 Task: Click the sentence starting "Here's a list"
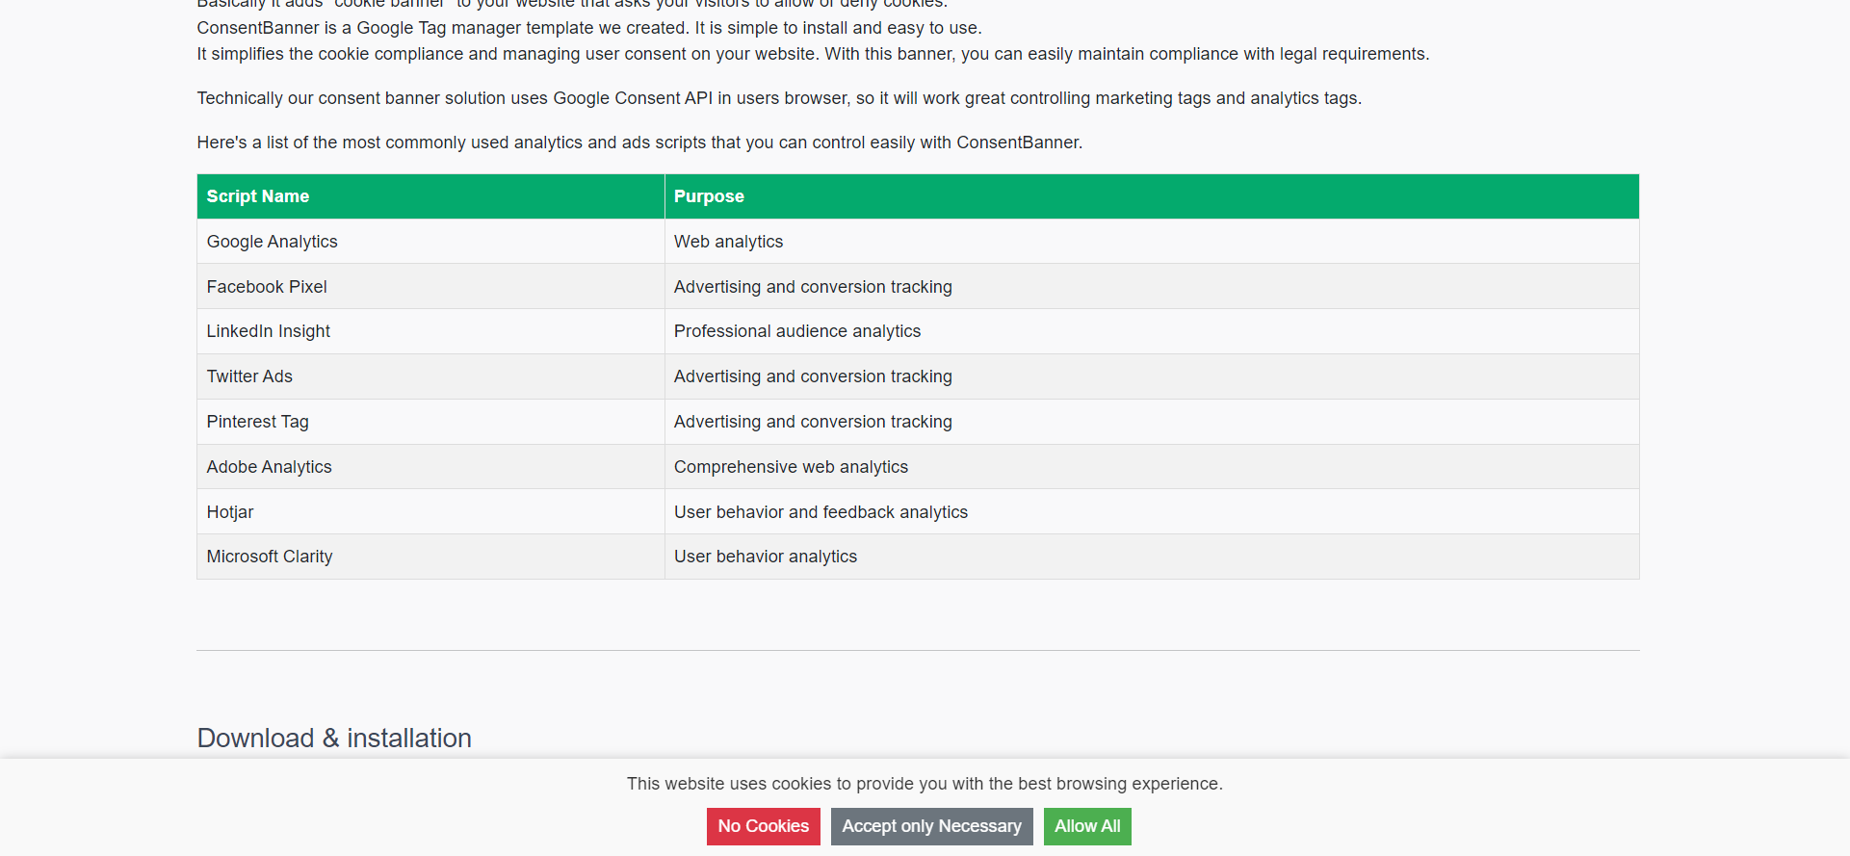pyautogui.click(x=639, y=143)
